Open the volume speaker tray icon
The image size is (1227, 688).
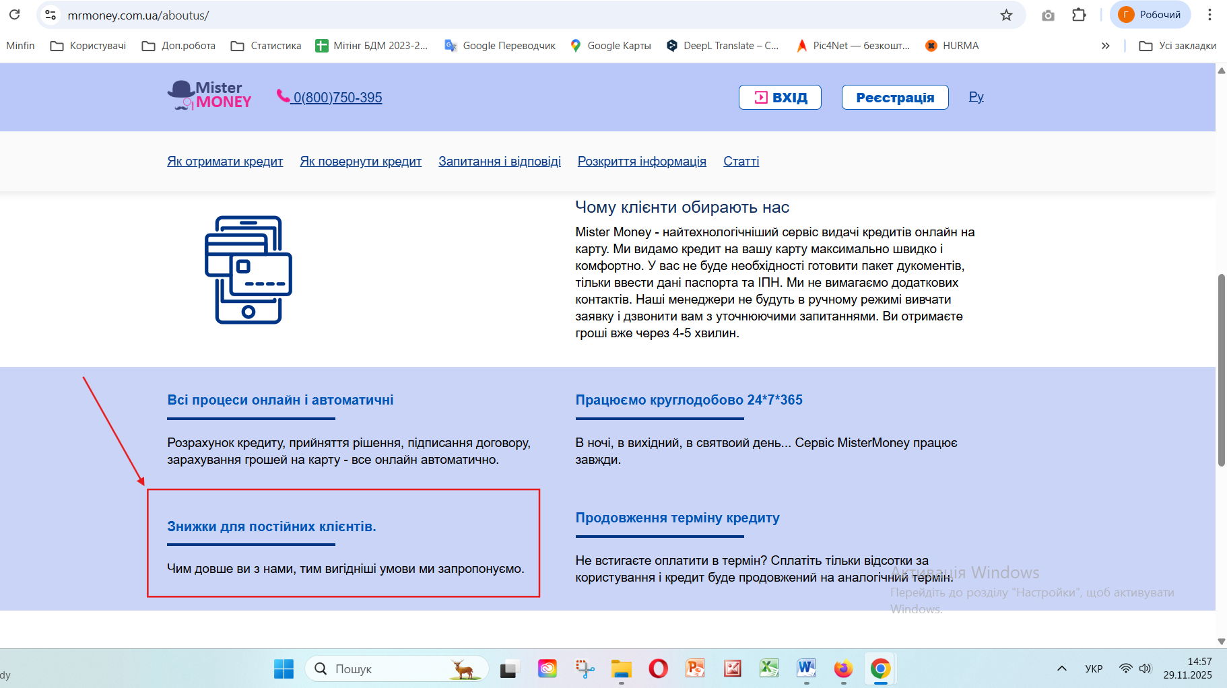pyautogui.click(x=1145, y=668)
